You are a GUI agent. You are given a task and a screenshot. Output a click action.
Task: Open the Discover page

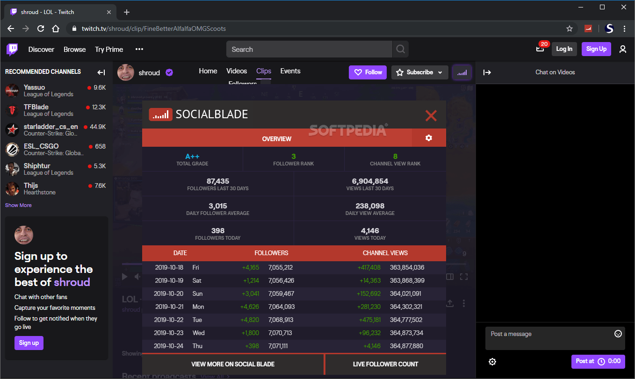[41, 49]
